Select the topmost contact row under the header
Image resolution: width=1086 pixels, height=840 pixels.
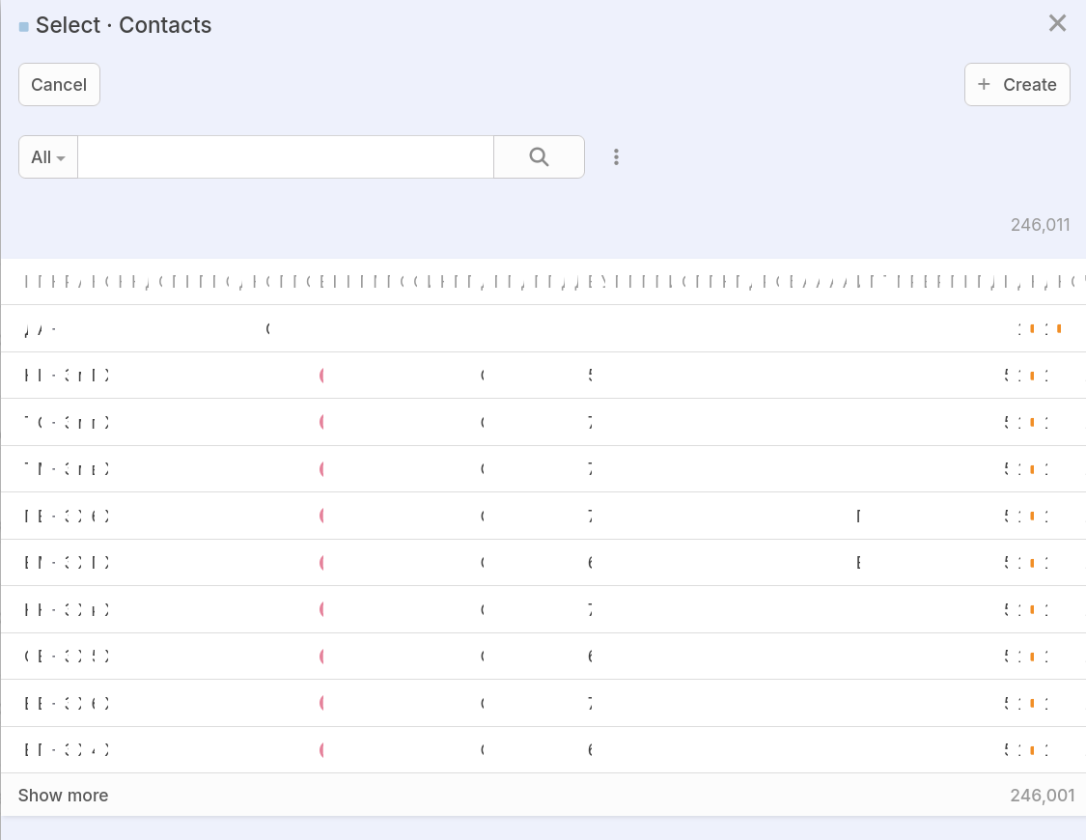[x=543, y=329]
